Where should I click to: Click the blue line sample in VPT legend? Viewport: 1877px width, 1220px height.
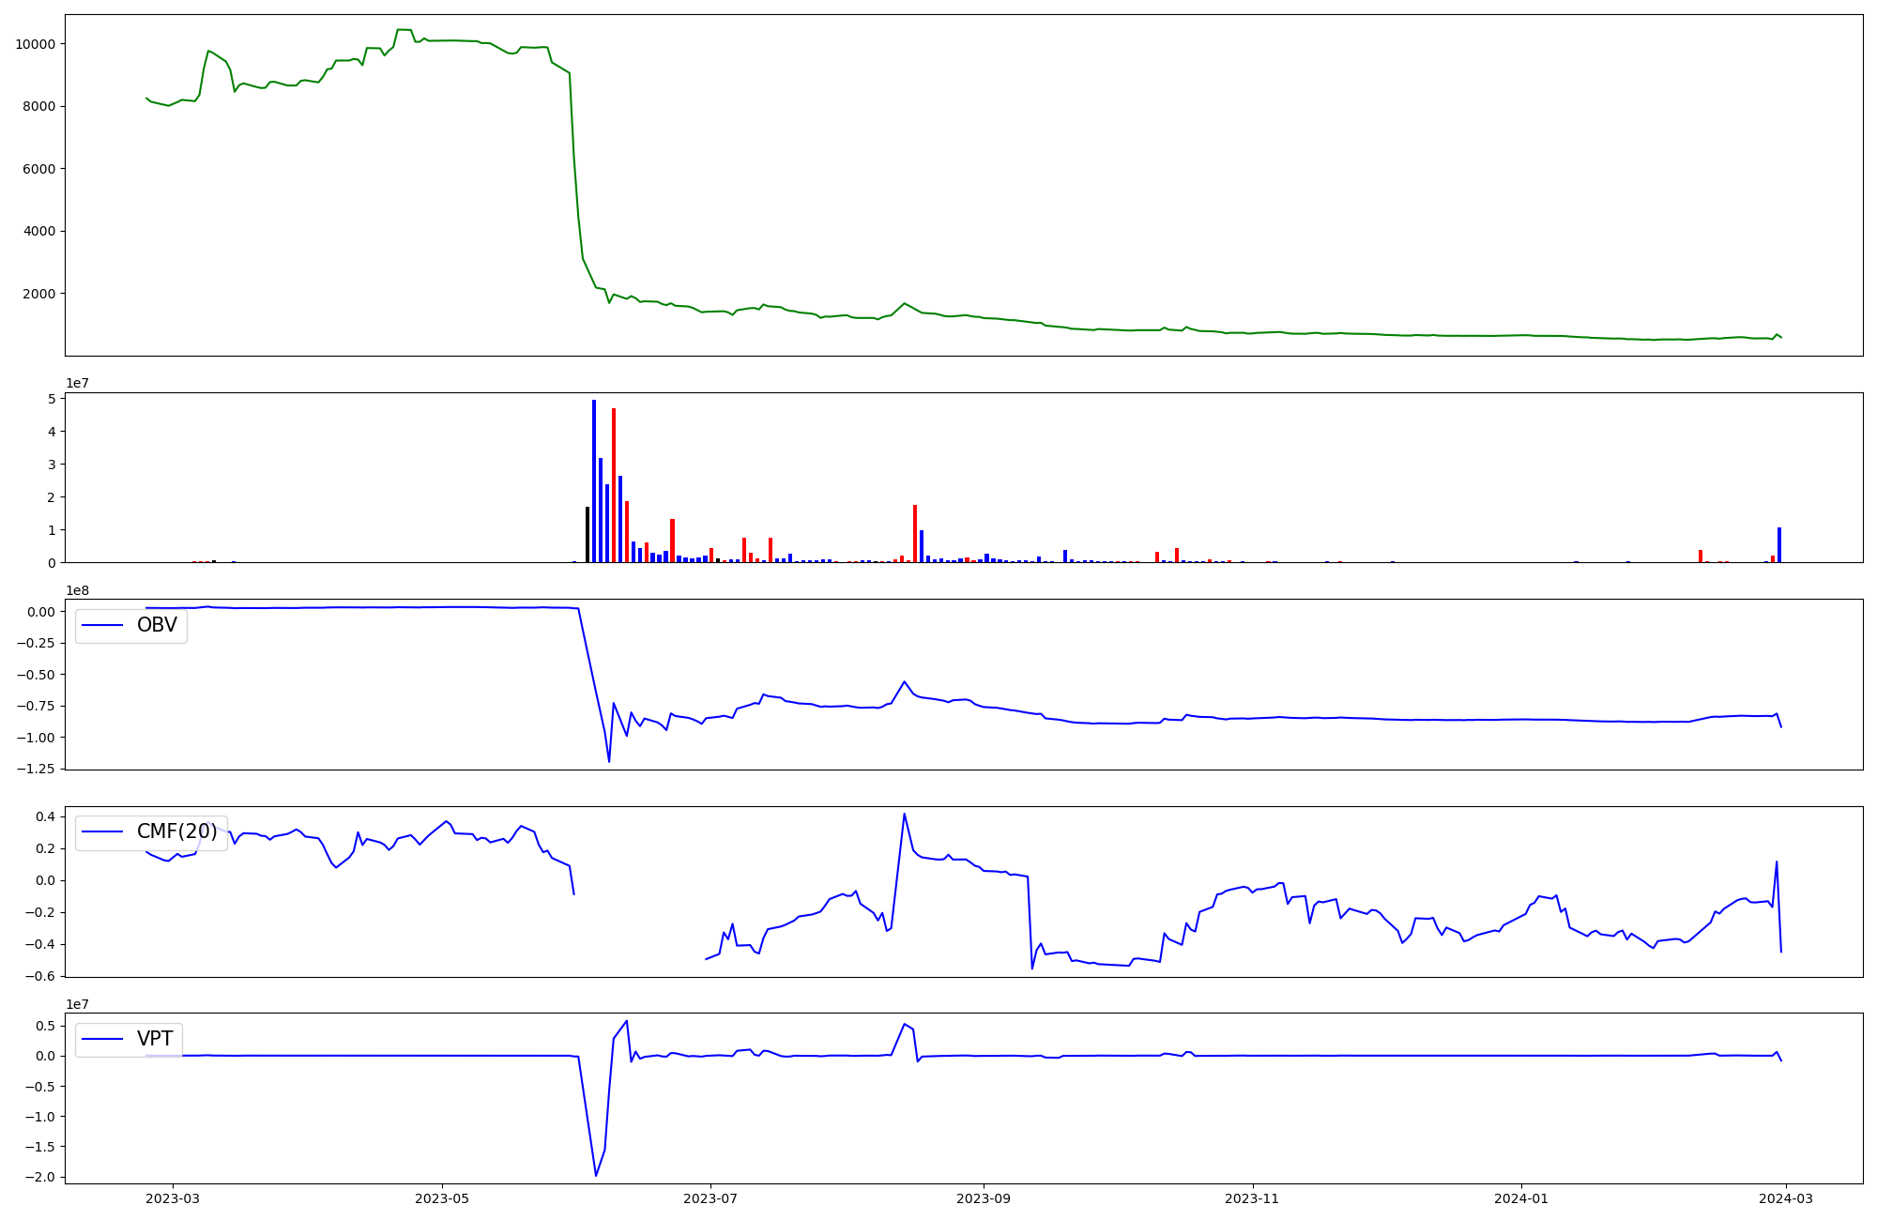[x=103, y=1039]
